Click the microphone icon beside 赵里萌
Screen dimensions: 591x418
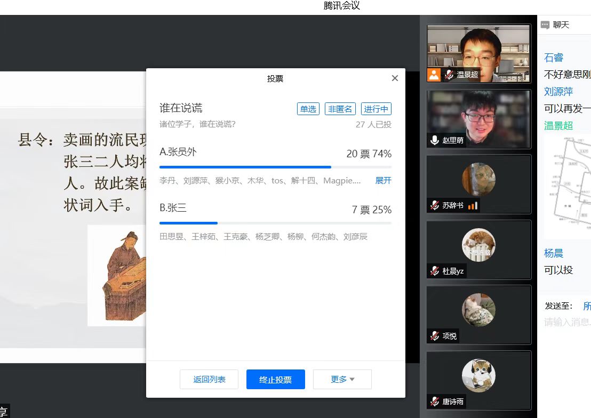pyautogui.click(x=435, y=140)
